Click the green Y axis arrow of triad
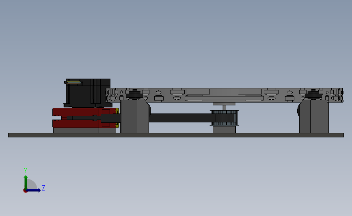The width and height of the screenshot is (352, 216). (26, 182)
